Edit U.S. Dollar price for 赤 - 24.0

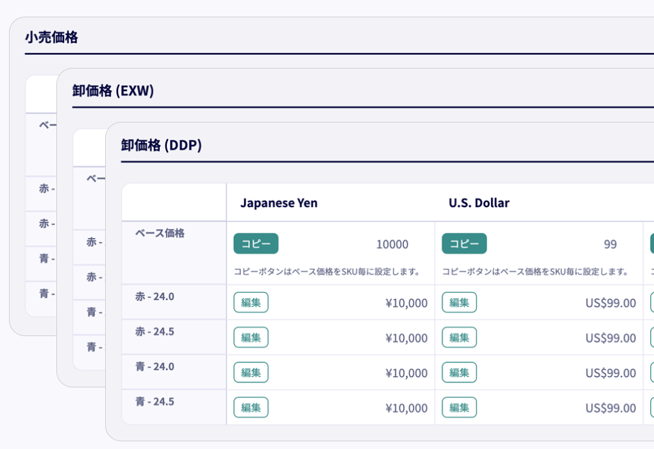459,303
